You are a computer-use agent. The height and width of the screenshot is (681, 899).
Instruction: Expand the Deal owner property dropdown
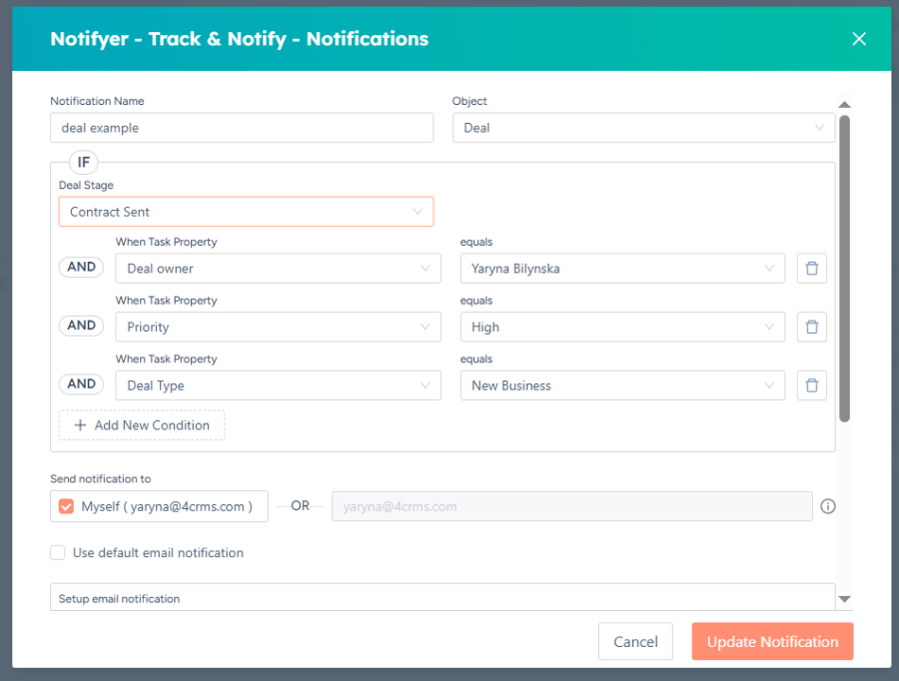(278, 269)
